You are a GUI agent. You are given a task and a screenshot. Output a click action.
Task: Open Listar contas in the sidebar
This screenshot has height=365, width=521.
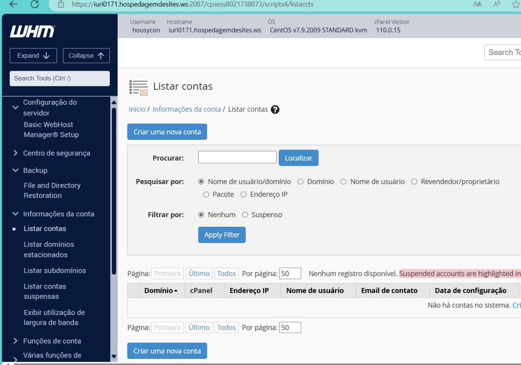[x=45, y=229]
